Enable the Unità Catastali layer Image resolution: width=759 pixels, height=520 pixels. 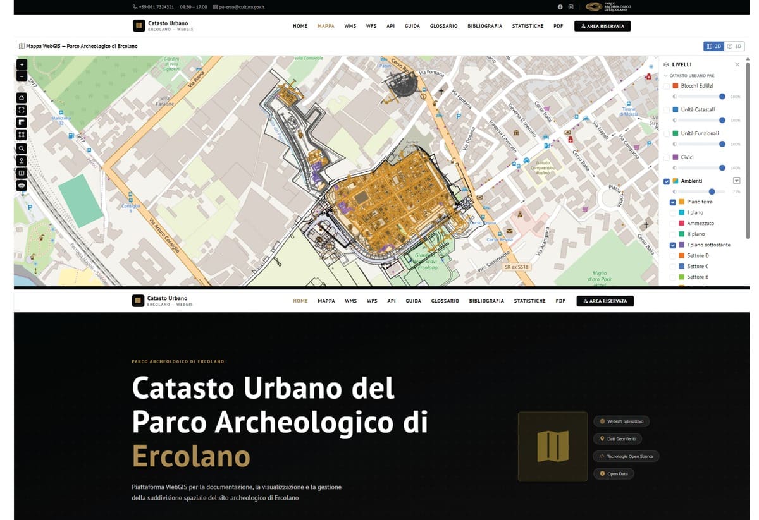(x=666, y=109)
